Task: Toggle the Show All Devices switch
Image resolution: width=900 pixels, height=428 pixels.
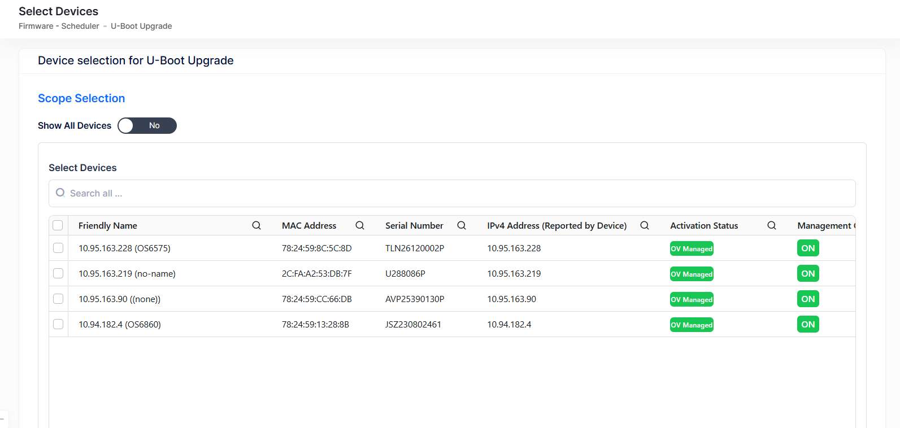Action: pyautogui.click(x=147, y=125)
